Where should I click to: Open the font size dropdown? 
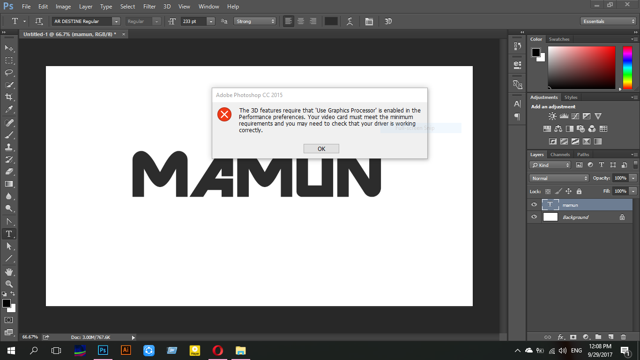coord(211,22)
